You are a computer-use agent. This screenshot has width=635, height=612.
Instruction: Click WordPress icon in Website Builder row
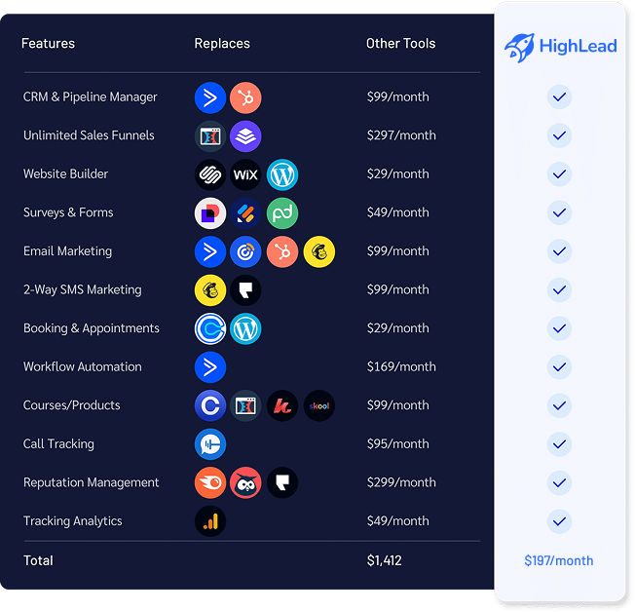coord(282,174)
